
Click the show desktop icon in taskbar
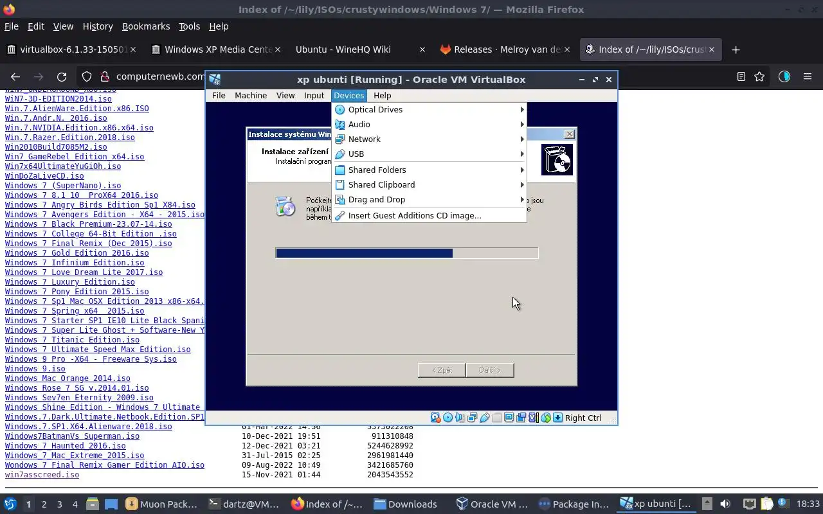[111, 504]
